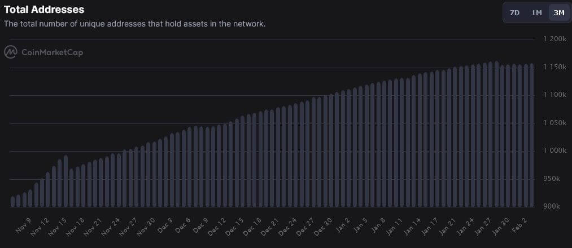Image resolution: width=572 pixels, height=248 pixels.
Task: Select the first bar on the chart
Action: coord(13,202)
